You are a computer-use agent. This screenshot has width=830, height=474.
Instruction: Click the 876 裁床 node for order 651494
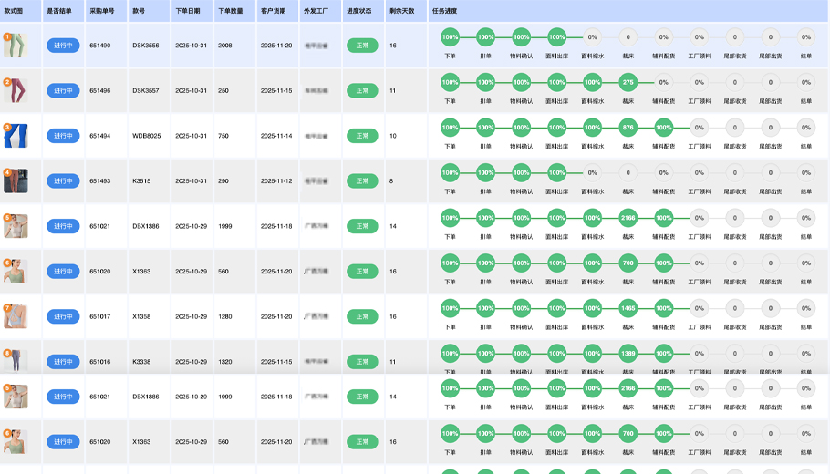coord(628,128)
